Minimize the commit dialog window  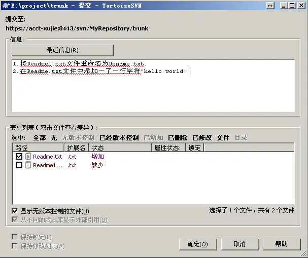[x=284, y=6]
